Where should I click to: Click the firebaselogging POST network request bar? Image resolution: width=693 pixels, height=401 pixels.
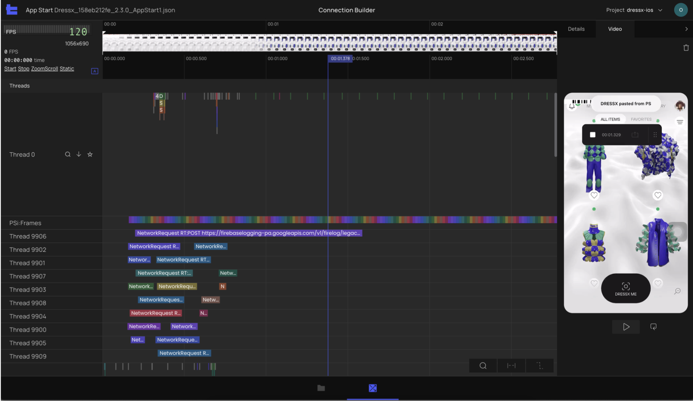click(x=249, y=233)
